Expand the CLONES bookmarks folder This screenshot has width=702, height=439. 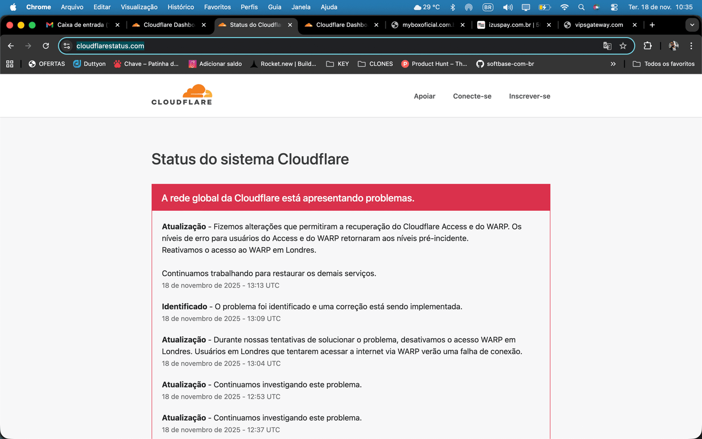pos(375,64)
